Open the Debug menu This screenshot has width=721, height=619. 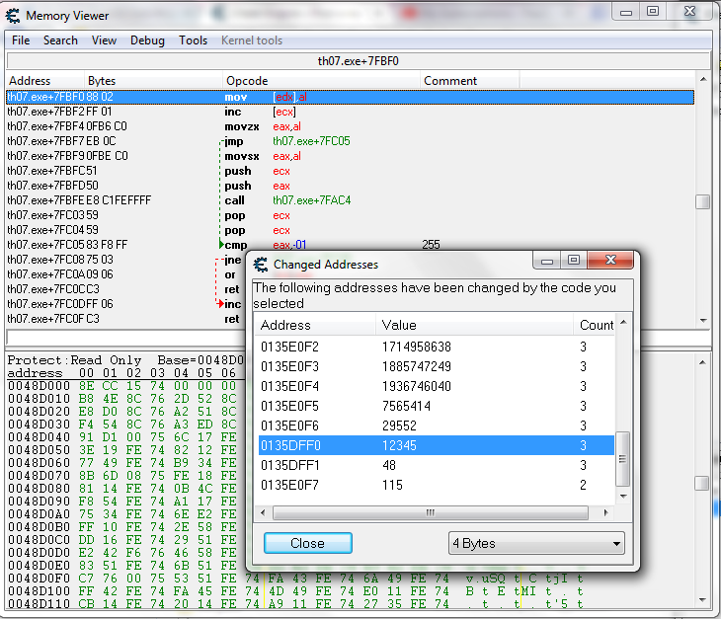147,40
